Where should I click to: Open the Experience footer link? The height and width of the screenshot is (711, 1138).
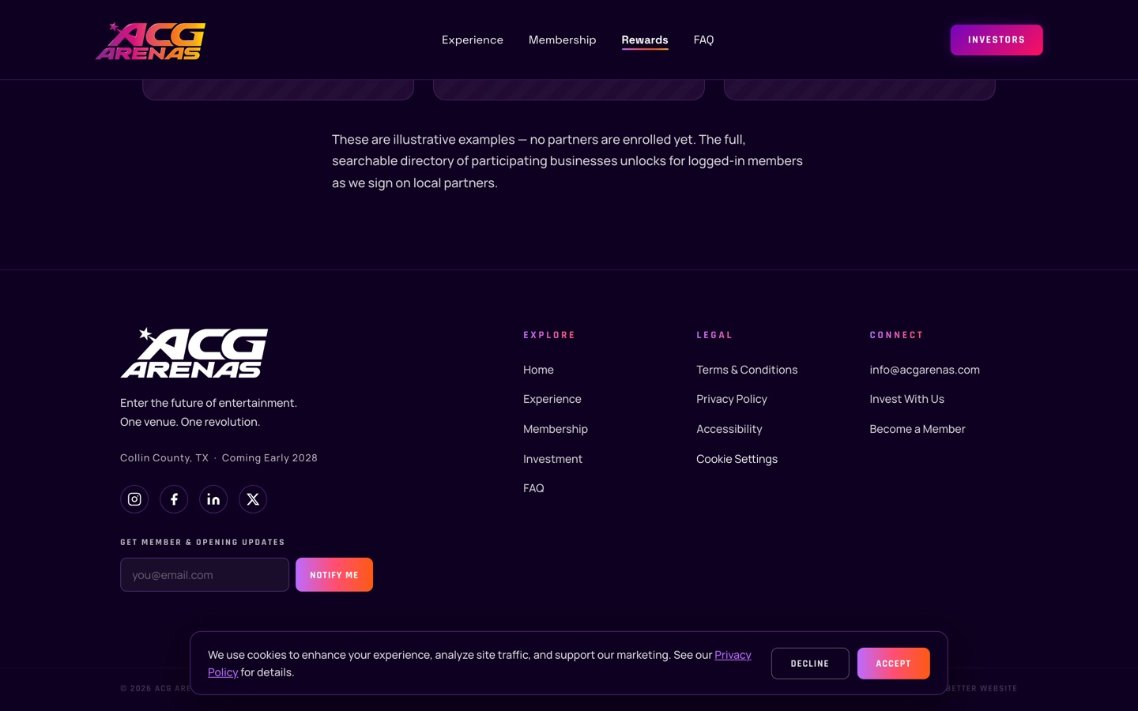pos(552,399)
